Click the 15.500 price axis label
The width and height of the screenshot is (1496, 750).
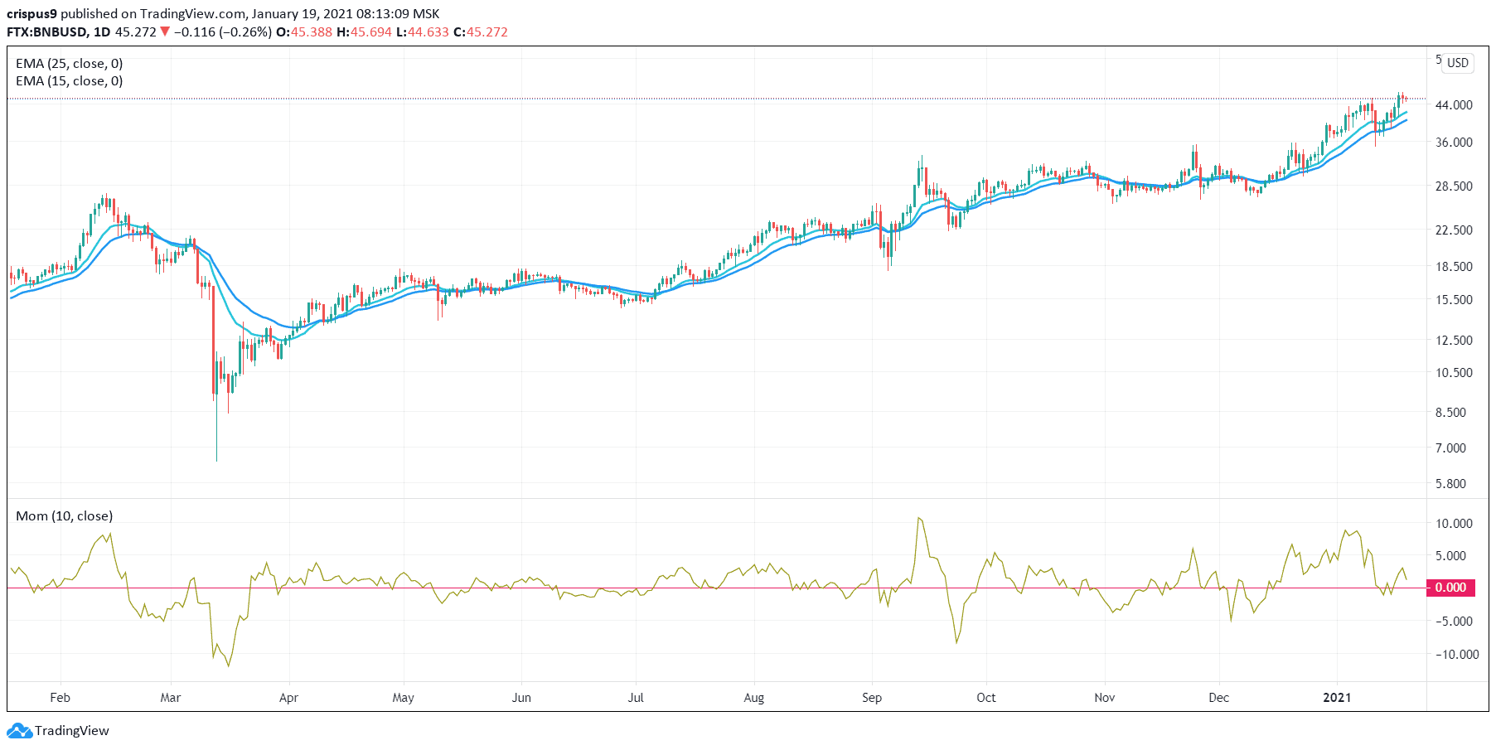tap(1455, 300)
